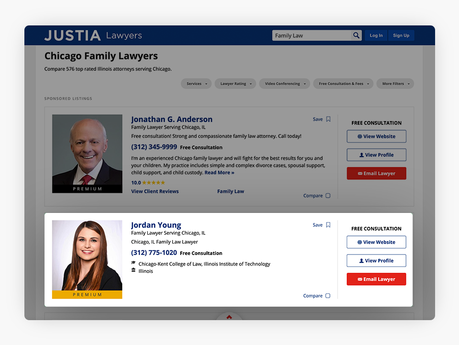Click Jonathan Anderson's five-star rating

(153, 183)
